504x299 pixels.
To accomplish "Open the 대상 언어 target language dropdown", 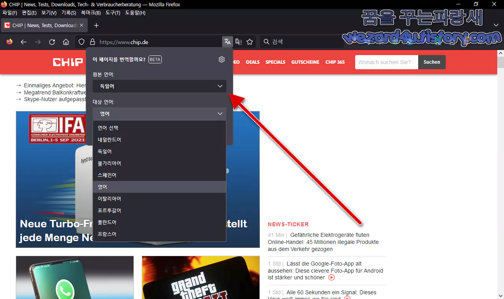I will (159, 113).
